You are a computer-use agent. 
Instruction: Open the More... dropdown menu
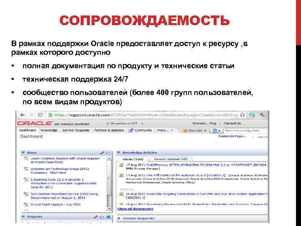tap(165, 130)
